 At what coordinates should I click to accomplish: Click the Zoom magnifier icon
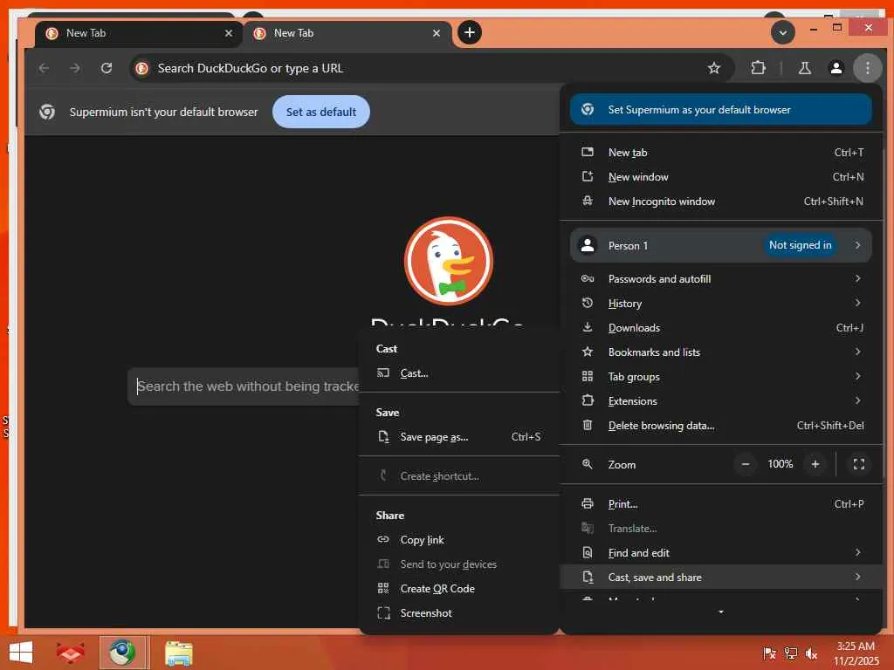pyautogui.click(x=588, y=464)
